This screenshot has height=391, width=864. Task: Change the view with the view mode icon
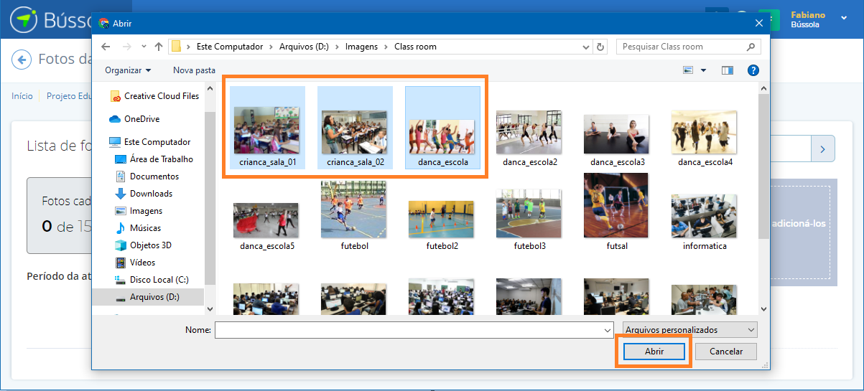tap(688, 70)
